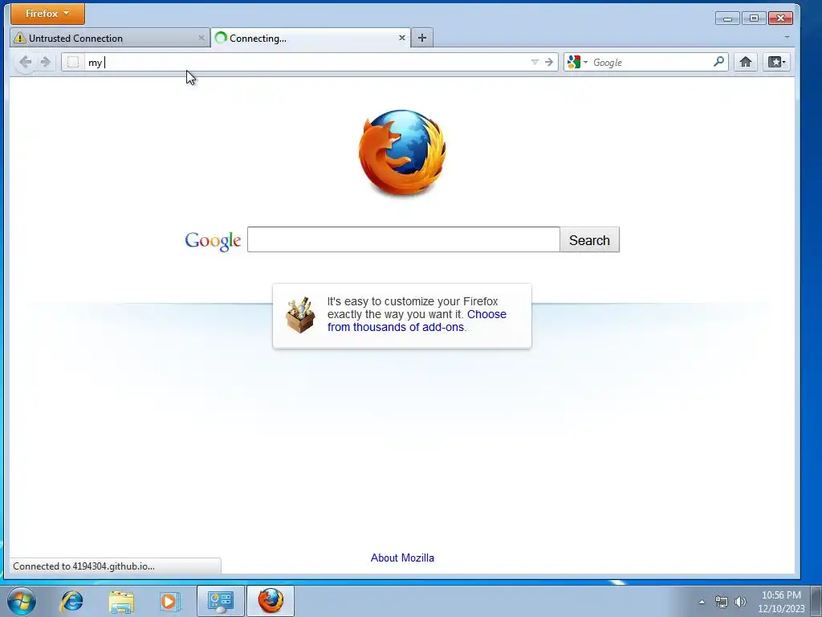
Task: Click the Search button
Action: coord(589,239)
